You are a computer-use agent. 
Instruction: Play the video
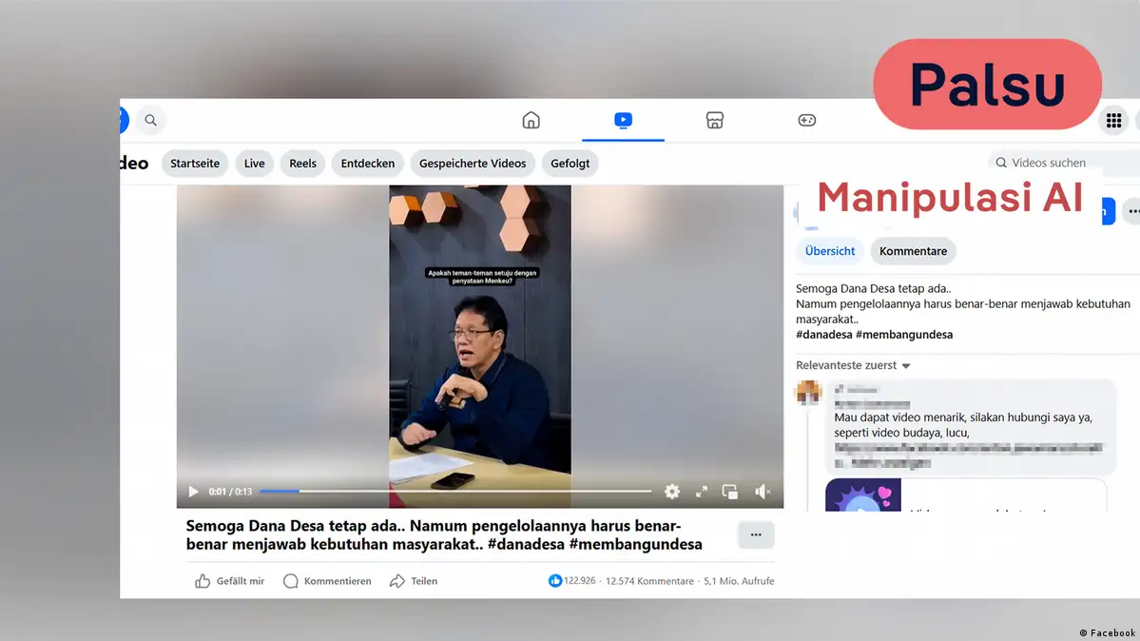click(193, 492)
